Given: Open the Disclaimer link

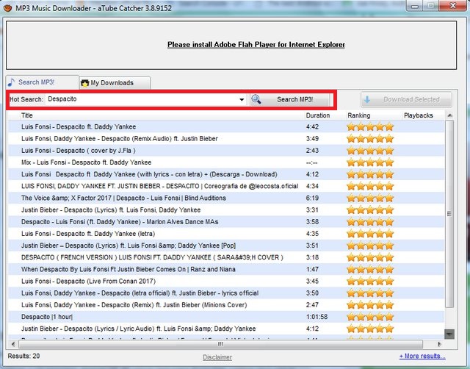Looking at the screenshot, I should click(x=217, y=357).
